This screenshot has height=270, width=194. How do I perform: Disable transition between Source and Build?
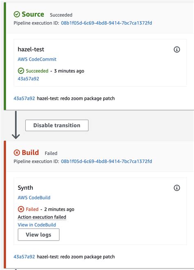pos(57,125)
